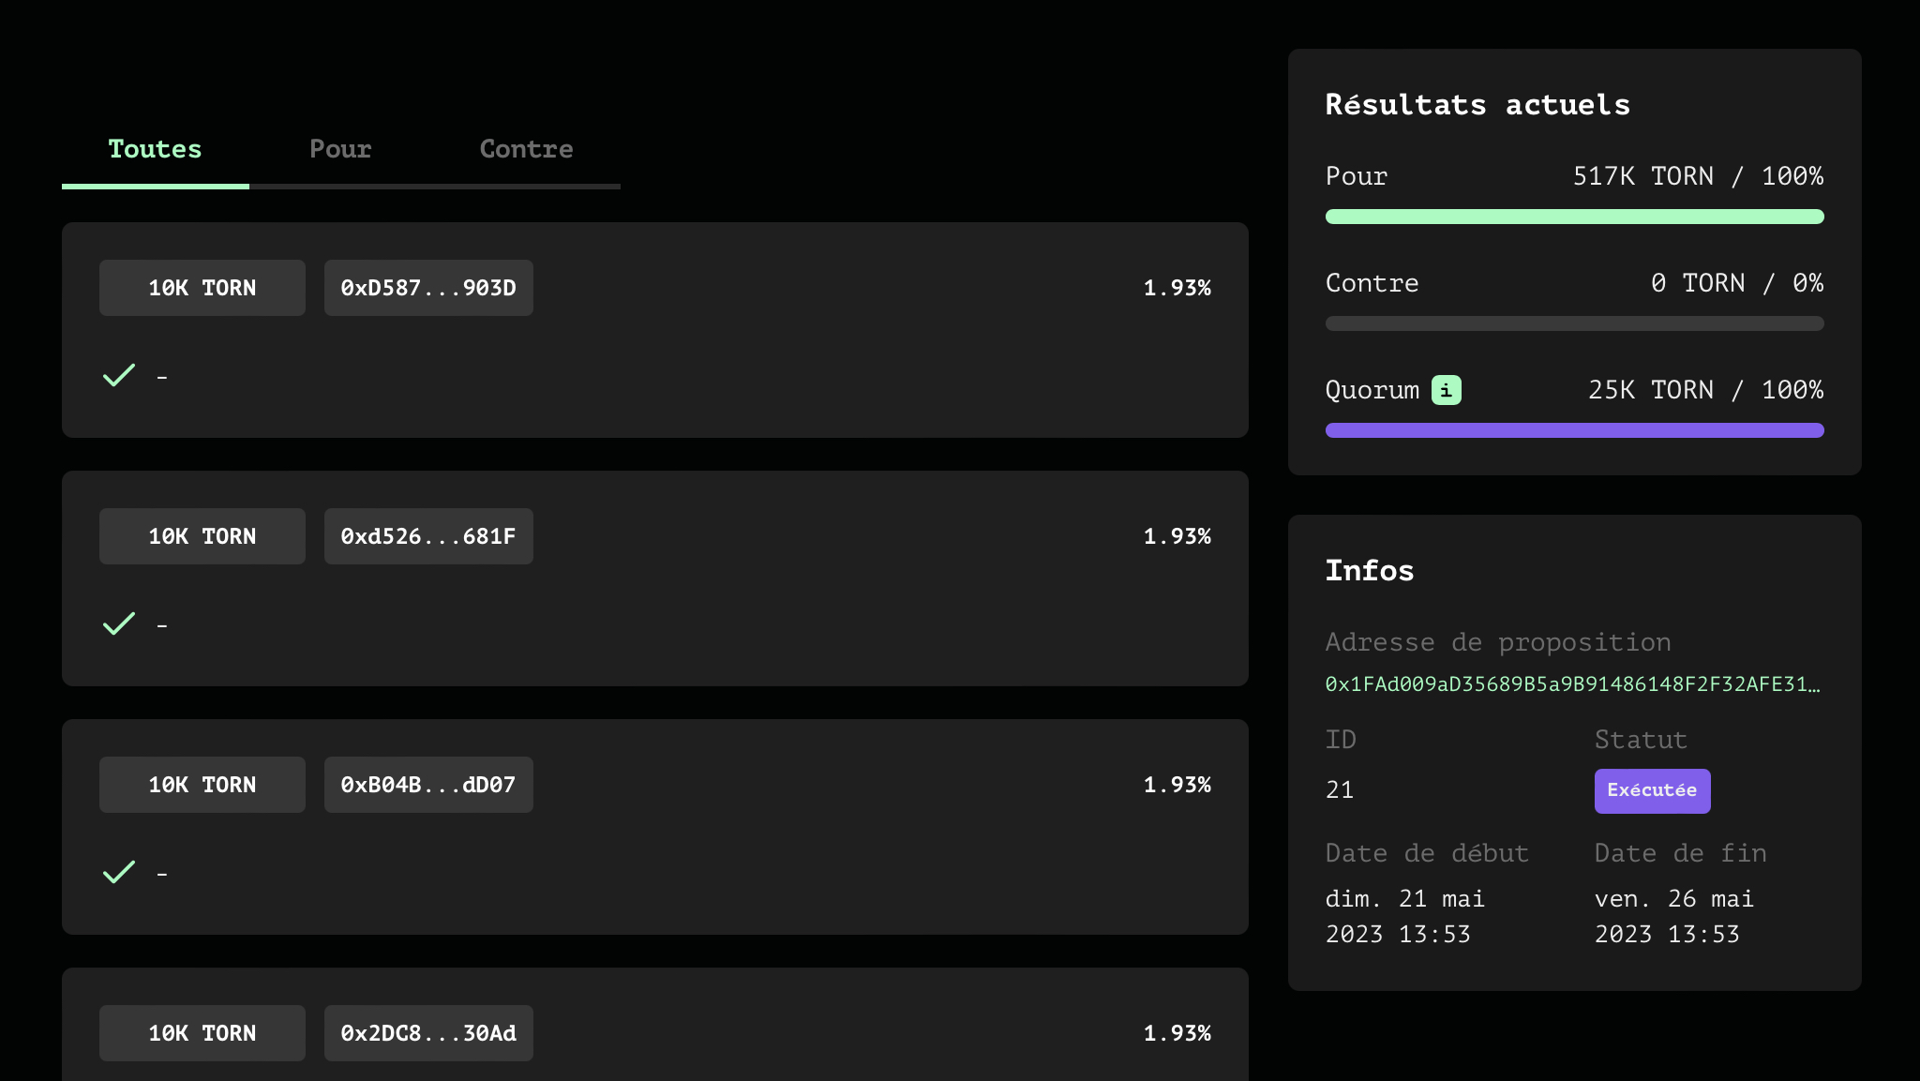Click the 25K TORN / 100% quorum value
The width and height of the screenshot is (1920, 1081).
point(1705,390)
